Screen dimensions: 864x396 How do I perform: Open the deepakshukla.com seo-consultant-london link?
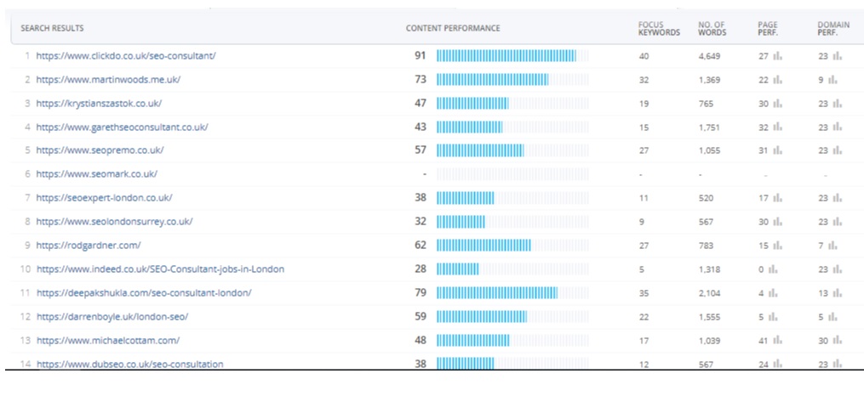click(x=144, y=292)
